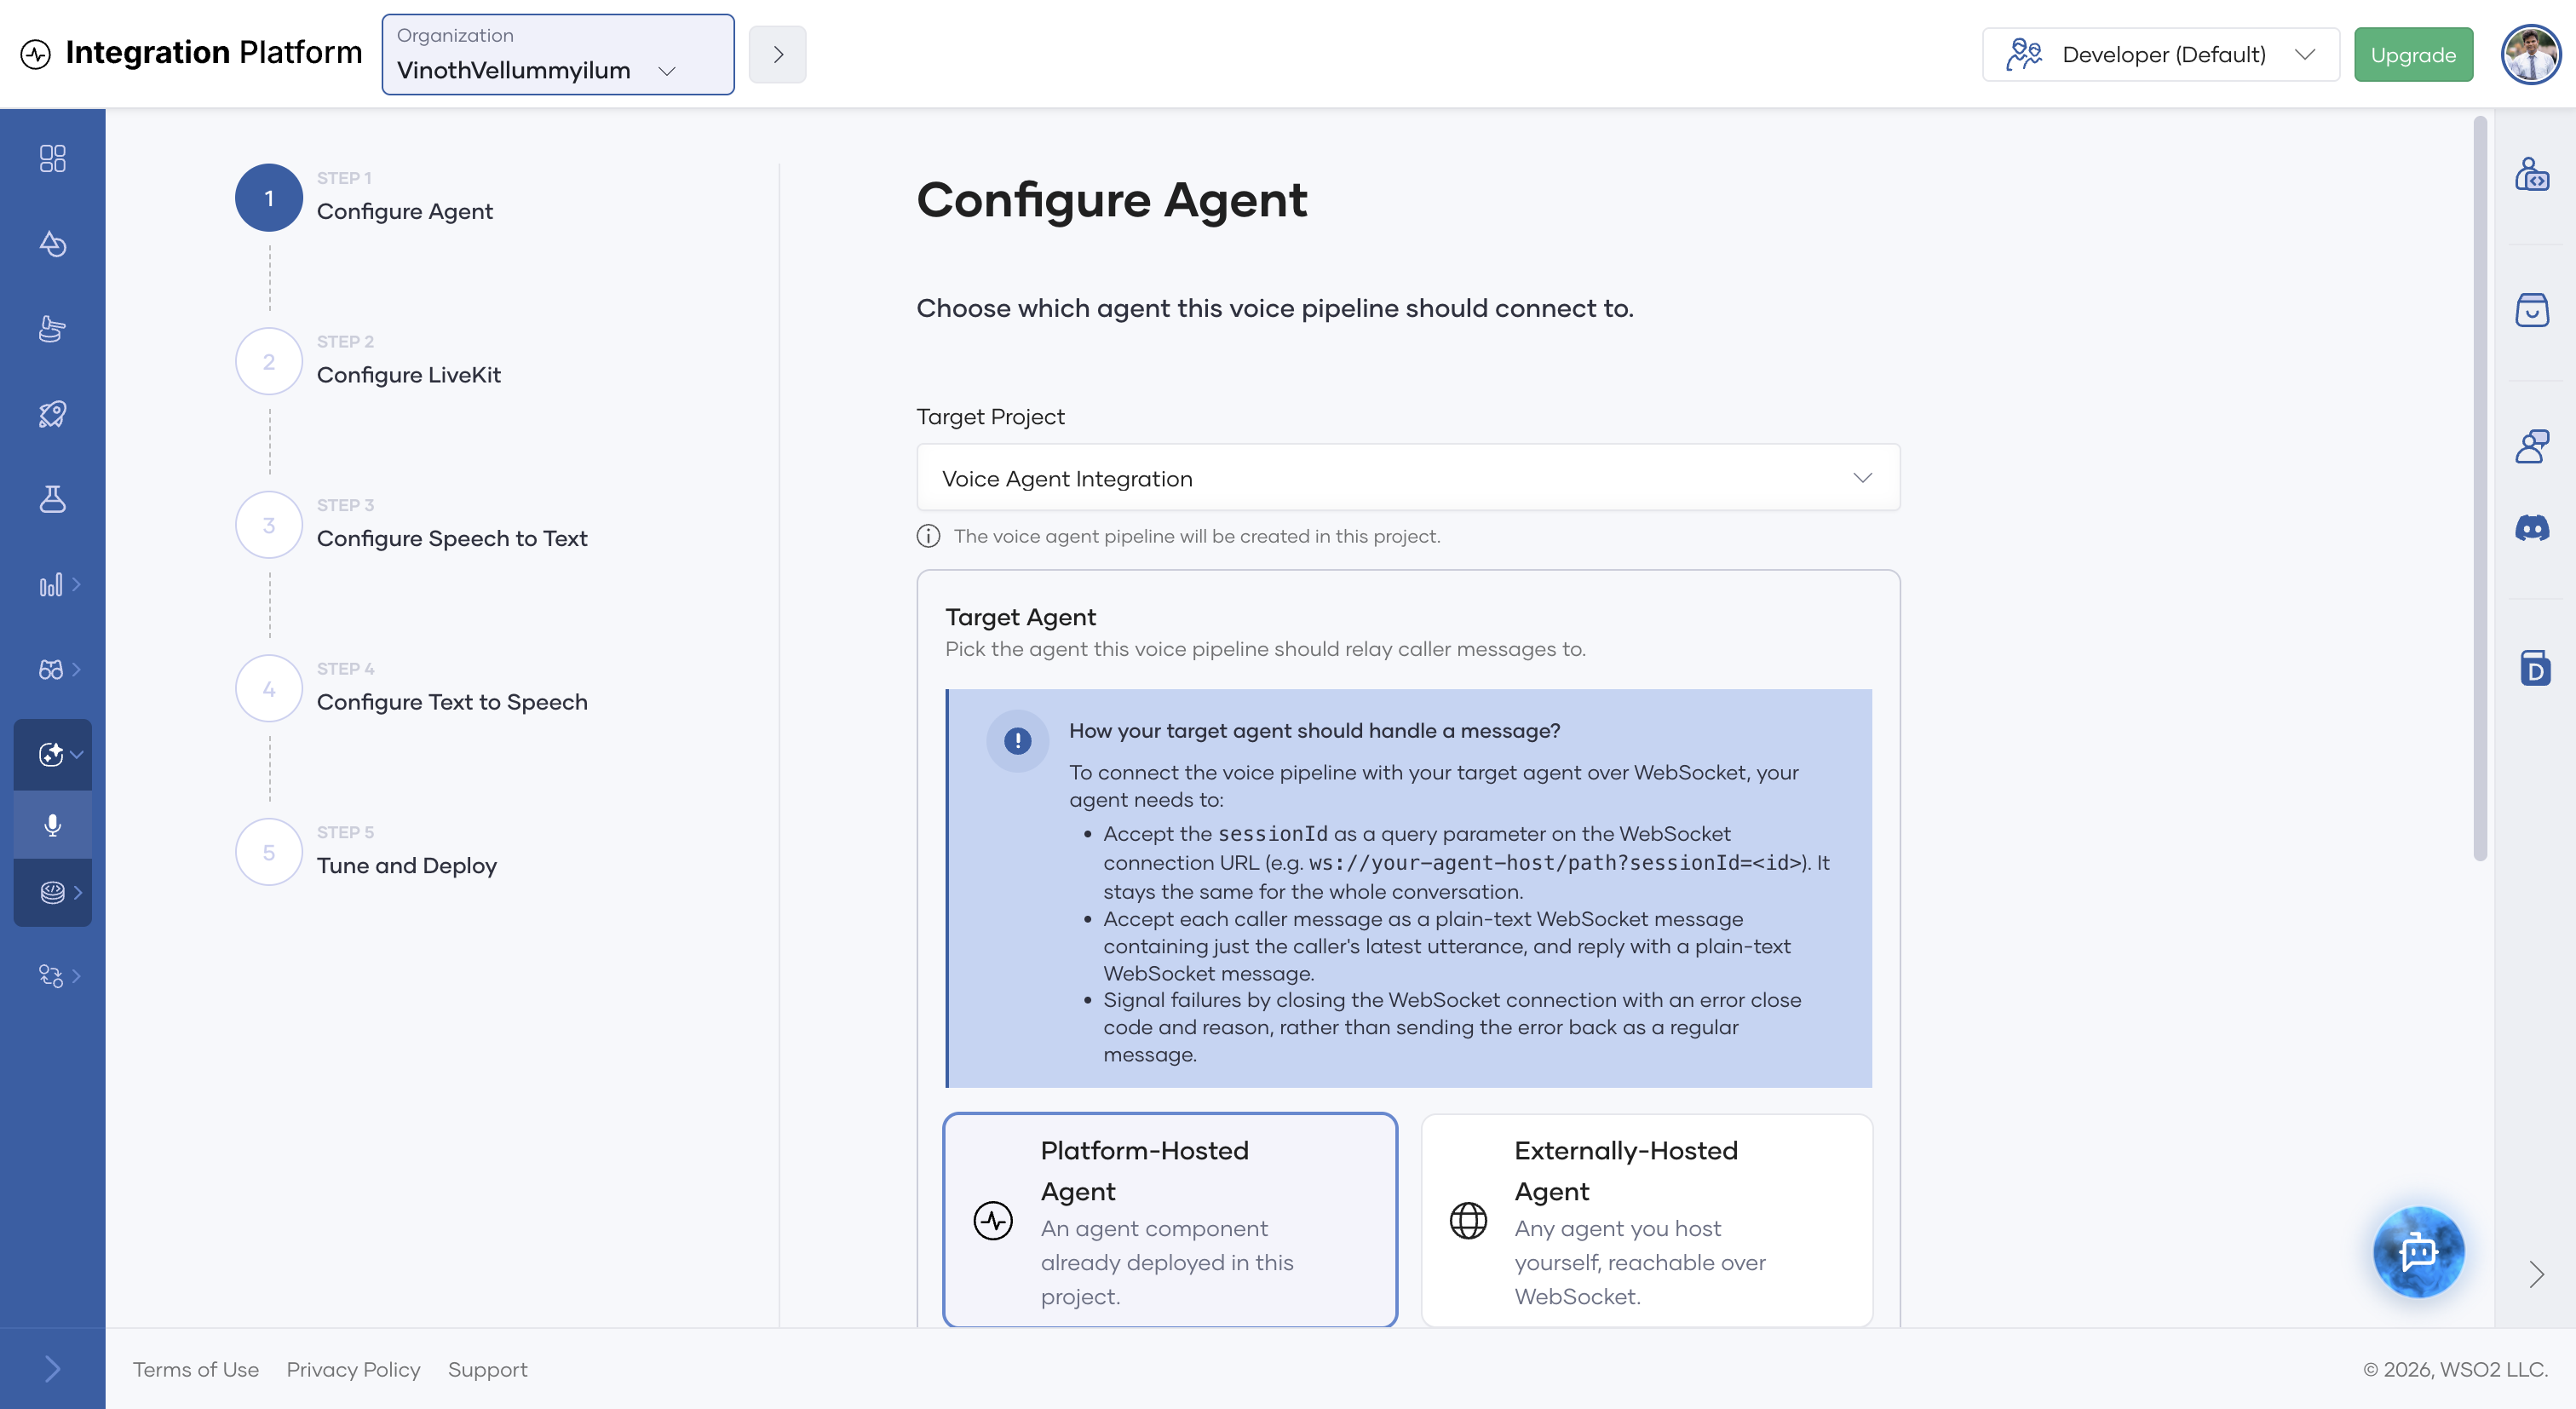Click the Integration Platform logo icon
Screen dimensions: 2576x1409
[35, 54]
